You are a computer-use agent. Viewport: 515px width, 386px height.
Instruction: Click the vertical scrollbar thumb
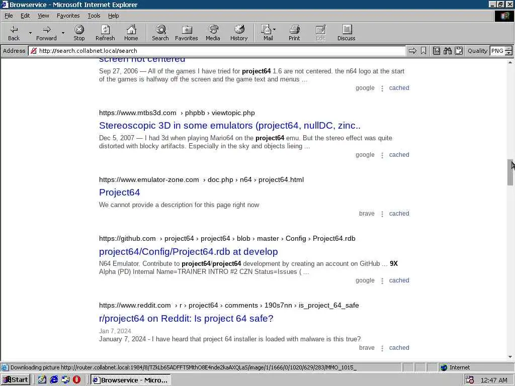coord(510,172)
